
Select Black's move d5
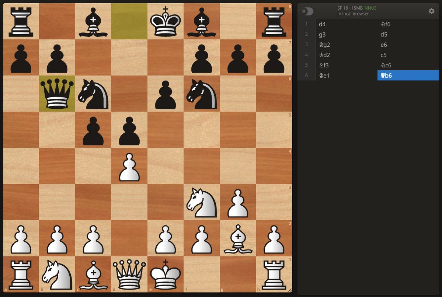(x=408, y=34)
